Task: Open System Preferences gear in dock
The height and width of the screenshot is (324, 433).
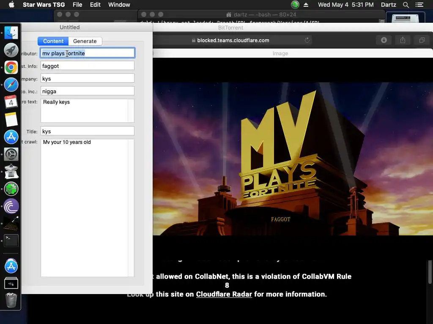Action: click(11, 154)
